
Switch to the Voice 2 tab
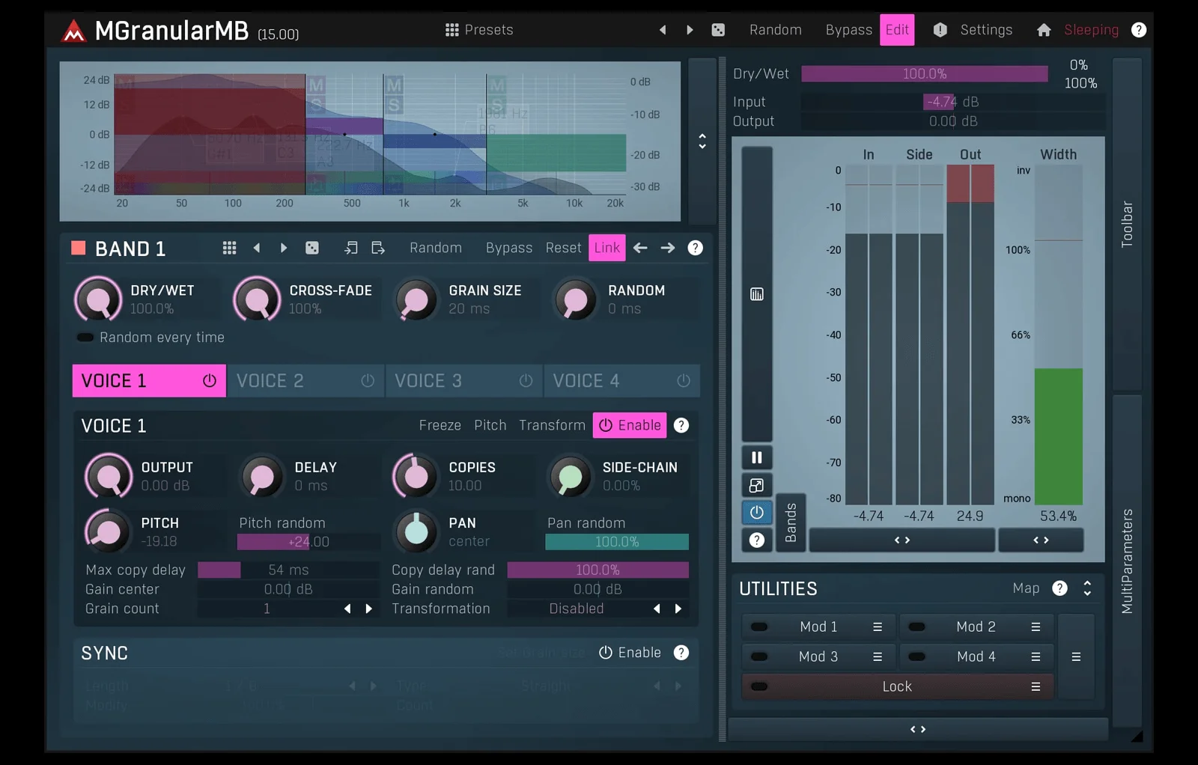click(305, 381)
